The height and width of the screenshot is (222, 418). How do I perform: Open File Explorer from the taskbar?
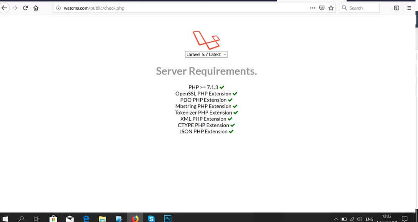coord(102,219)
